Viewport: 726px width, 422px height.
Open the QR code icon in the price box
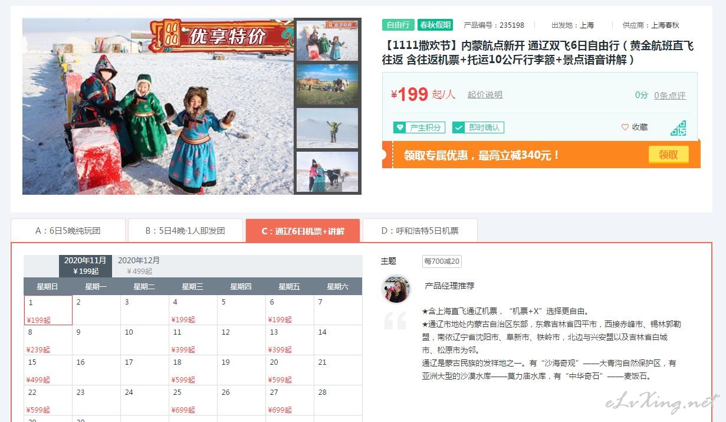(x=678, y=128)
